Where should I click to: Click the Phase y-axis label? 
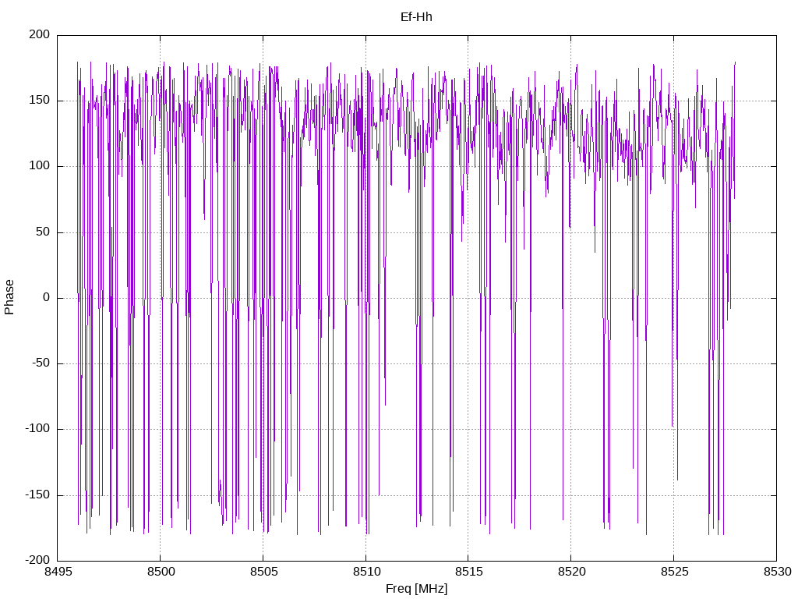coord(9,297)
